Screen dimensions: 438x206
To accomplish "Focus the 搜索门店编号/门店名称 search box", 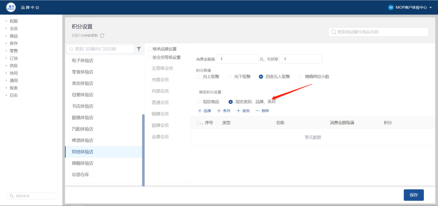I will [x=101, y=49].
